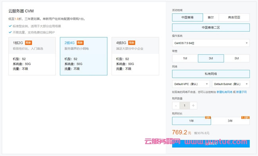This screenshot has width=258, height=156.
Task: Select the 4核8G server plan card
Action: point(135,56)
